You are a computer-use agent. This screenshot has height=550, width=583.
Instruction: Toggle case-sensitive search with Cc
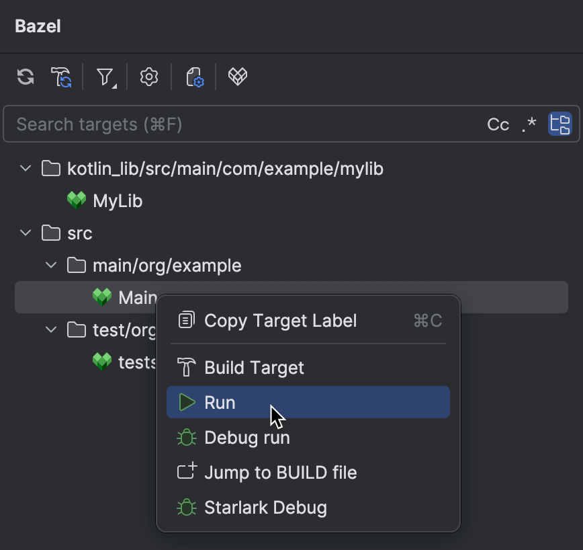pos(498,124)
